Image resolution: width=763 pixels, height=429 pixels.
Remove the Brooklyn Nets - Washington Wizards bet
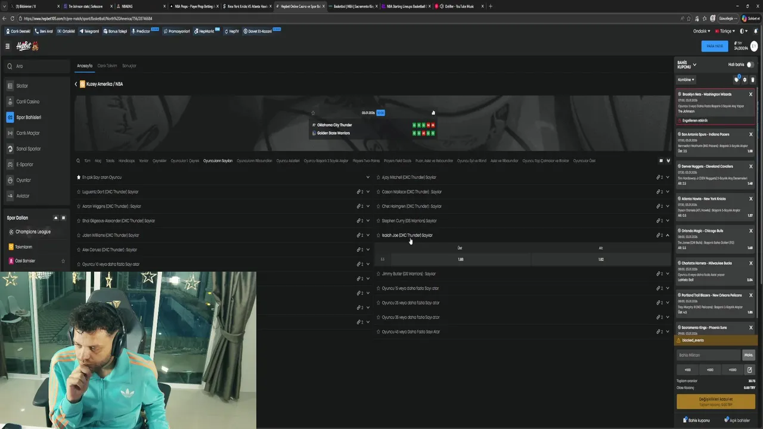tap(750, 94)
